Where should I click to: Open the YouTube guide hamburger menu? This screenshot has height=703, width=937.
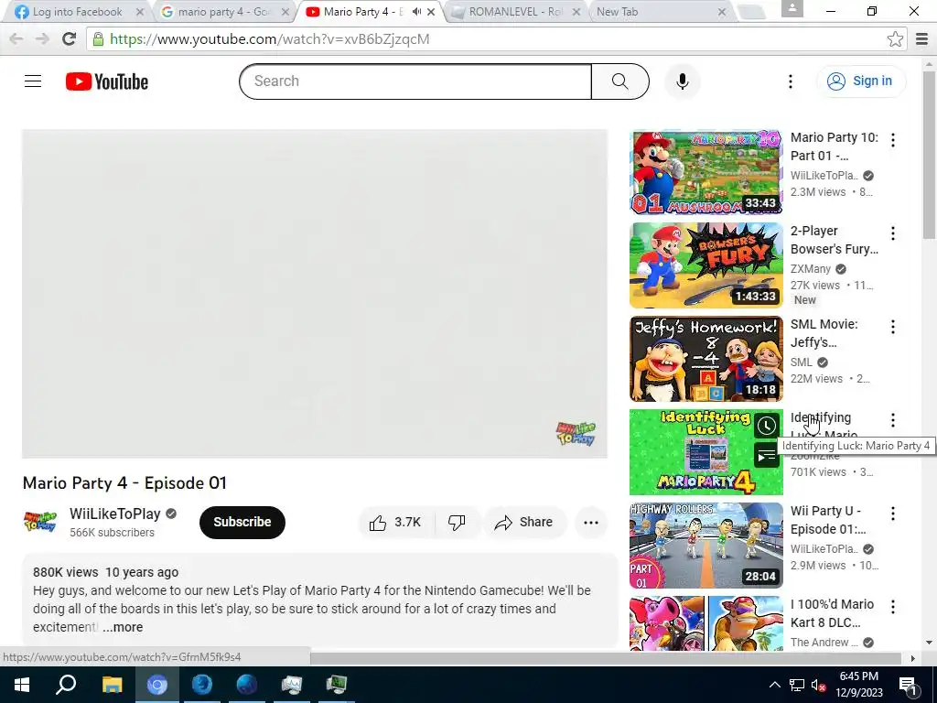tap(33, 81)
